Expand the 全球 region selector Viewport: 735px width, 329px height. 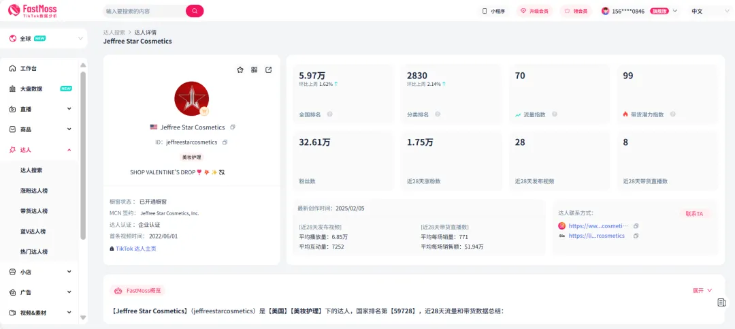coord(45,38)
